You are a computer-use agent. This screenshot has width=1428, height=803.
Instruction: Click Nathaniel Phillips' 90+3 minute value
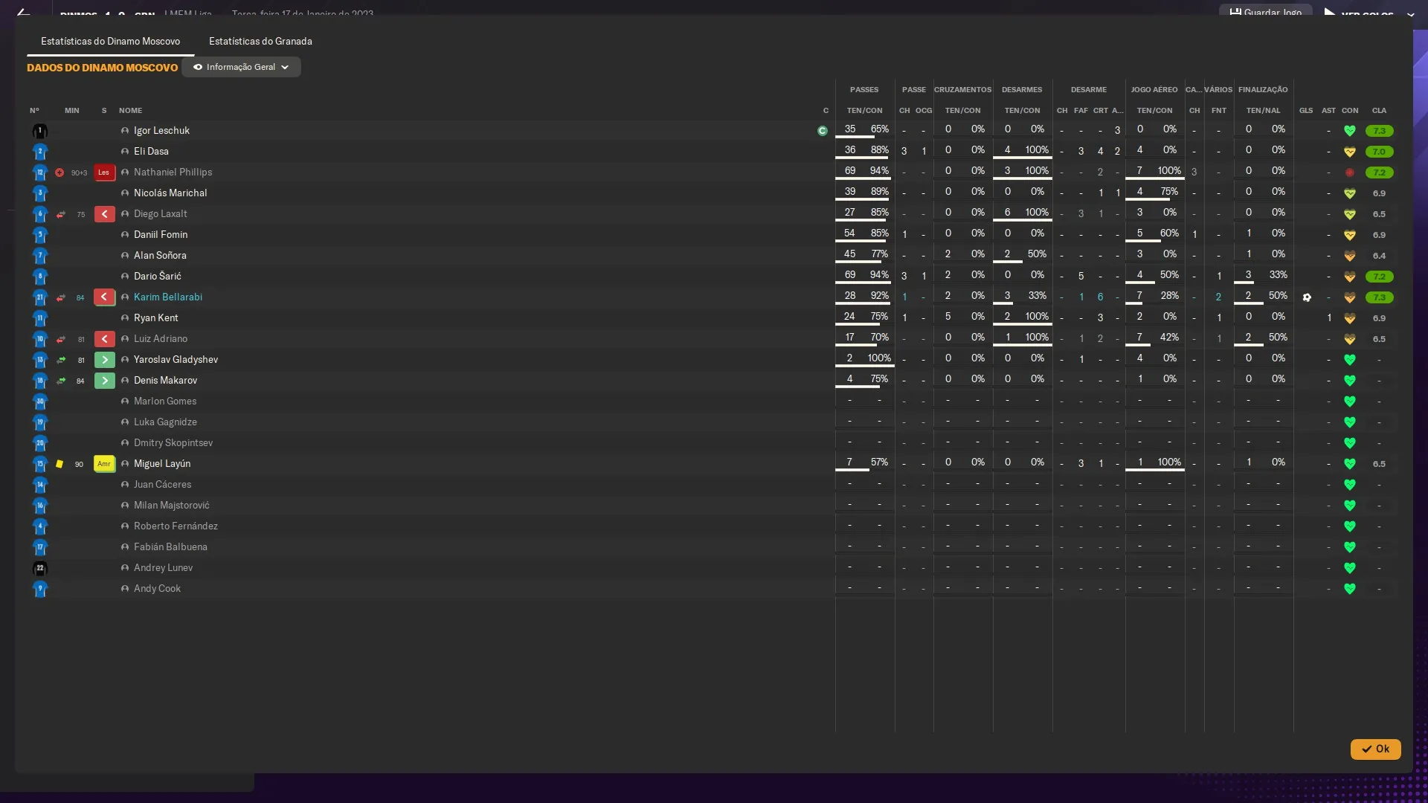[79, 172]
